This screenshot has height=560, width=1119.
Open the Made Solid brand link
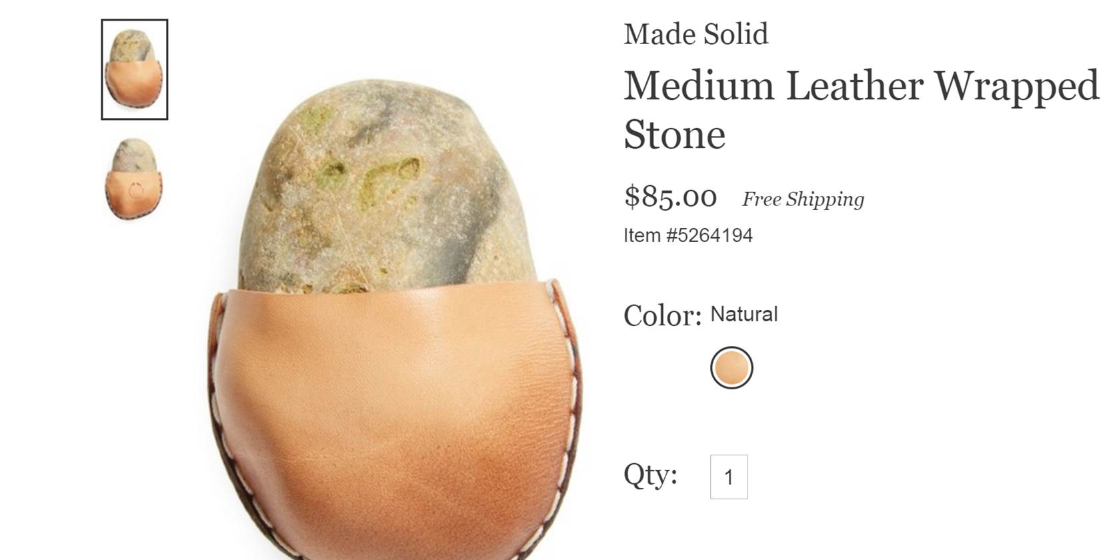696,34
